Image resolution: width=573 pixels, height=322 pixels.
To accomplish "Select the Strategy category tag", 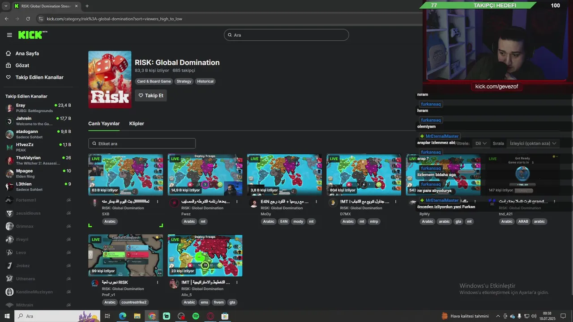I will [184, 81].
